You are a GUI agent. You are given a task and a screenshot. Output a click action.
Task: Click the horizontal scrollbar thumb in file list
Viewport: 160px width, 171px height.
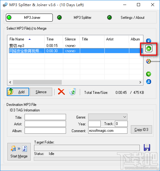click(x=37, y=82)
